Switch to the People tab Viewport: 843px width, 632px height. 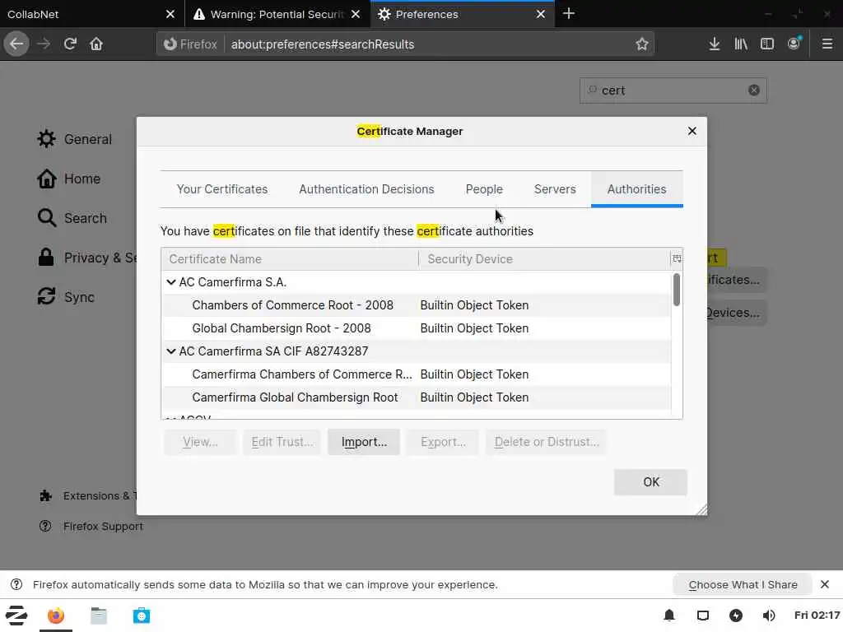point(484,189)
